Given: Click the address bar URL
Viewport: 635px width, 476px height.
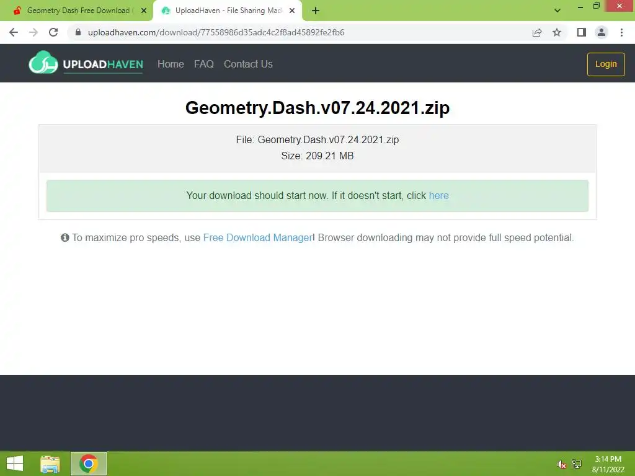Looking at the screenshot, I should pyautogui.click(x=216, y=32).
